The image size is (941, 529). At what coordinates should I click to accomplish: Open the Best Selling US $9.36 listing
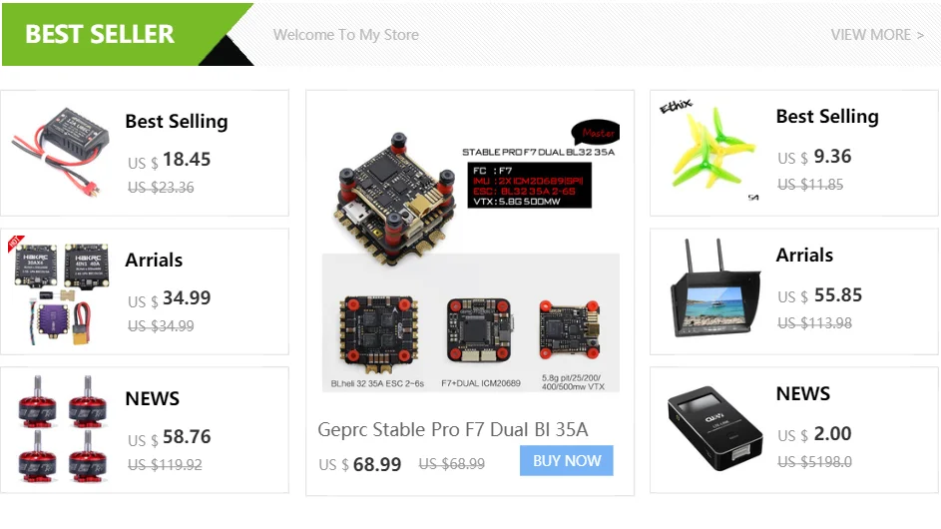coord(794,153)
